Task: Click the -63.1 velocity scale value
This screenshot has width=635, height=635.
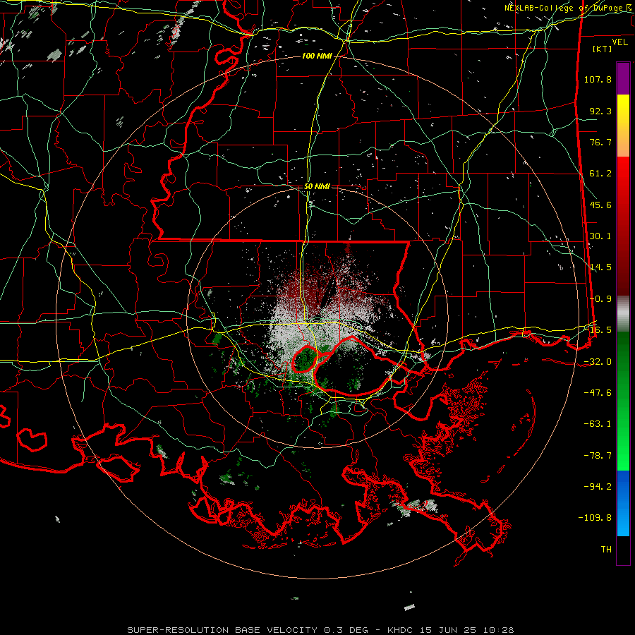Action: [598, 424]
